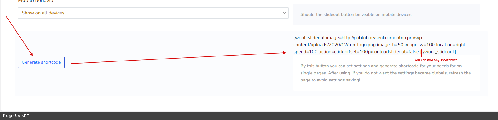Screen dimensions: 498x120
Task: Click the Generate shortcode button
Action: coord(41,62)
